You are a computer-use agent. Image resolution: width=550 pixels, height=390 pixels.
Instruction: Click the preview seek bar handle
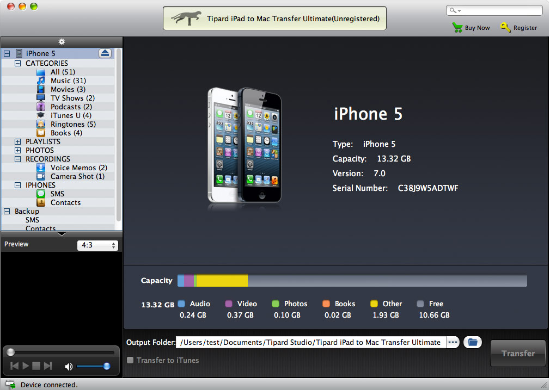10,352
